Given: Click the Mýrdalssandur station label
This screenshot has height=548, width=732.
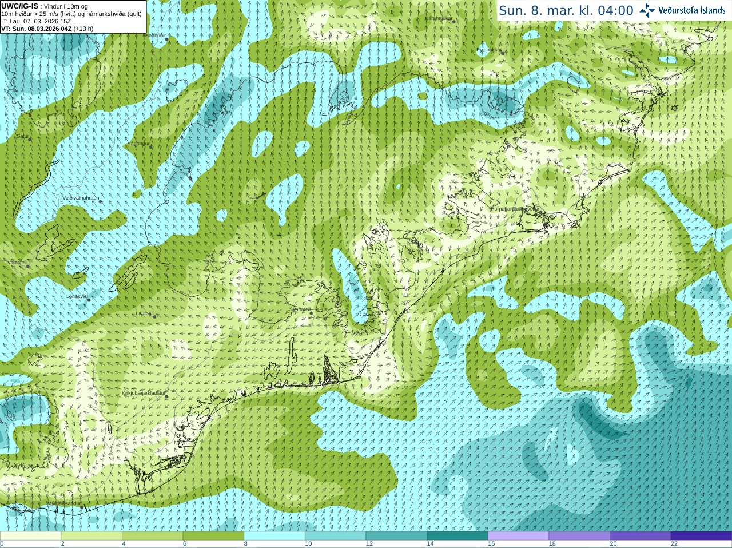Looking at the screenshot, I should tap(65, 503).
